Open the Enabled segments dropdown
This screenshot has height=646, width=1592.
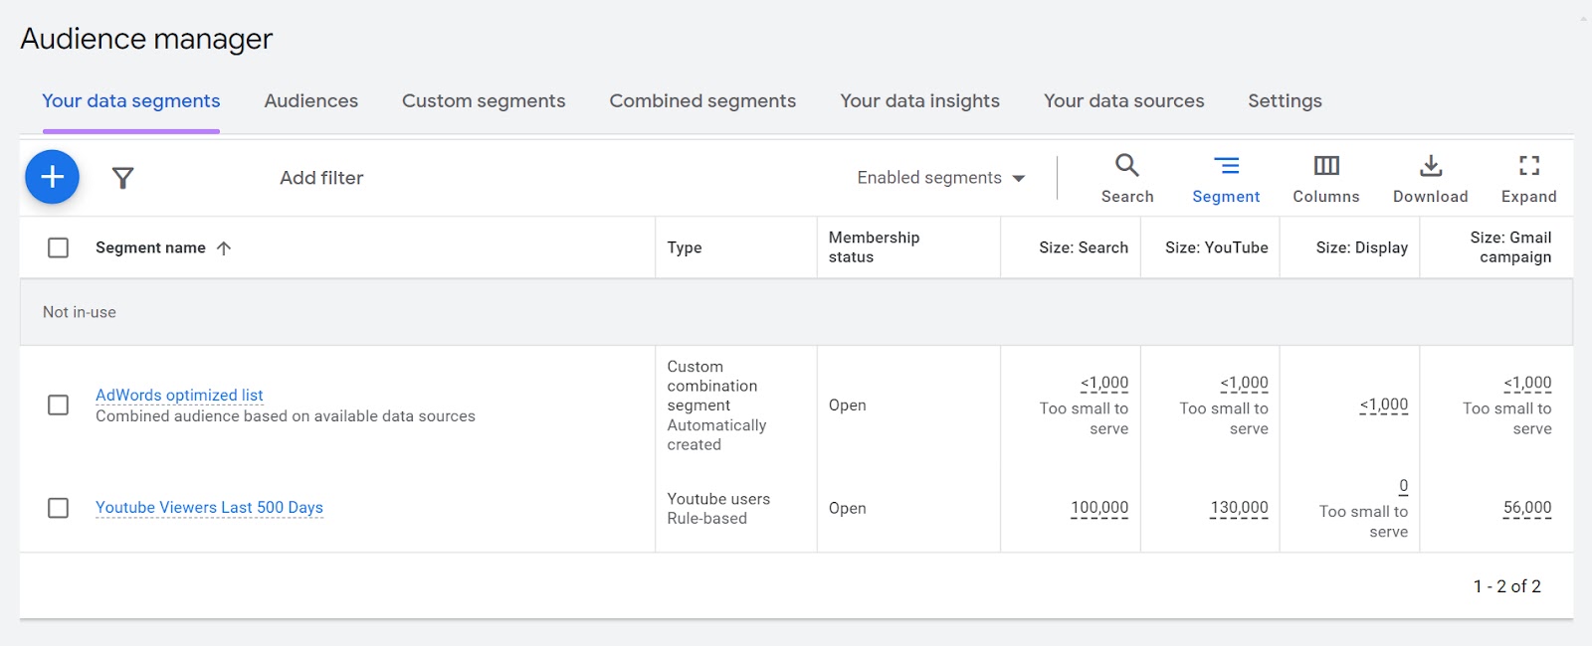click(x=938, y=177)
